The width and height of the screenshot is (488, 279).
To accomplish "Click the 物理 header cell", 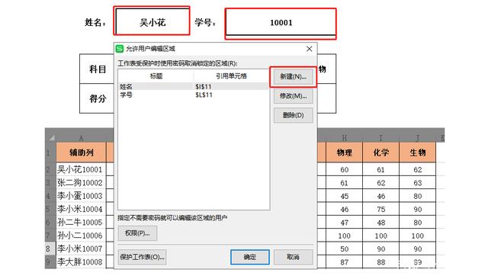I will pos(344,152).
